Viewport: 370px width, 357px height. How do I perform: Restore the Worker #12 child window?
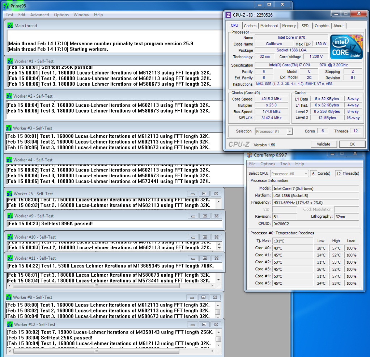point(204,324)
